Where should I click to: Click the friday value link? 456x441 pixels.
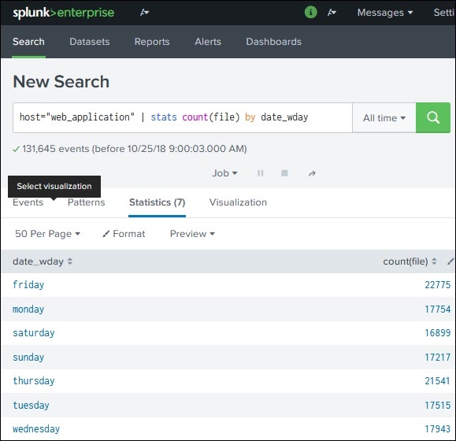pos(28,284)
